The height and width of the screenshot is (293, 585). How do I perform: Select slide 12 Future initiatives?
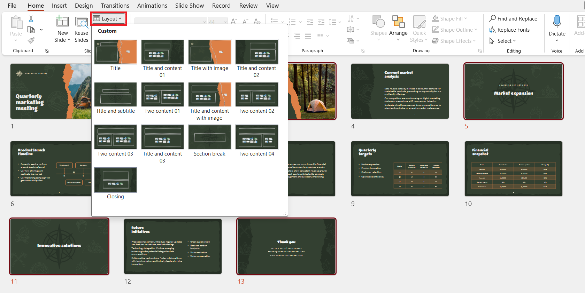(x=173, y=246)
